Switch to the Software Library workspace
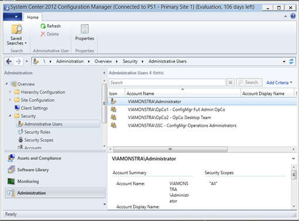 coord(33,169)
